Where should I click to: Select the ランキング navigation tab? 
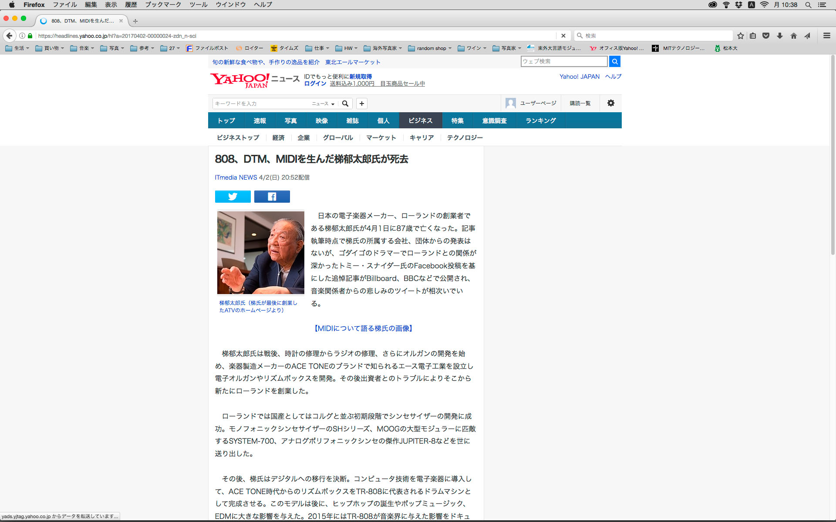[540, 120]
